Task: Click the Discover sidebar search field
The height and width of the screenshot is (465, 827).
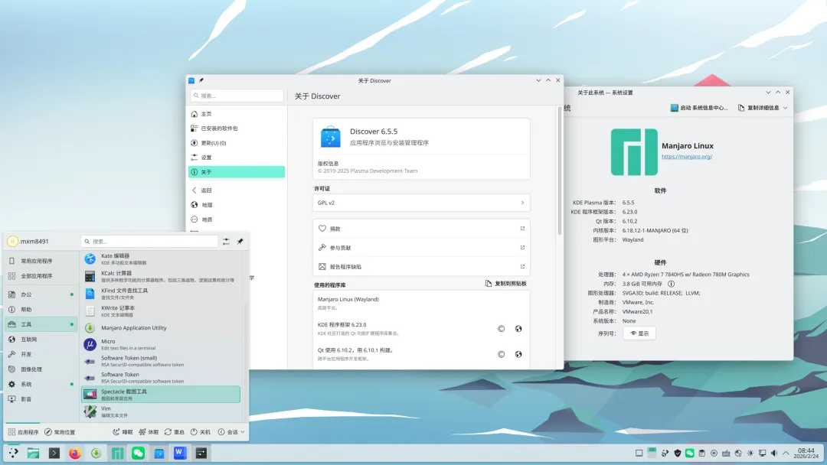Action: [x=237, y=96]
